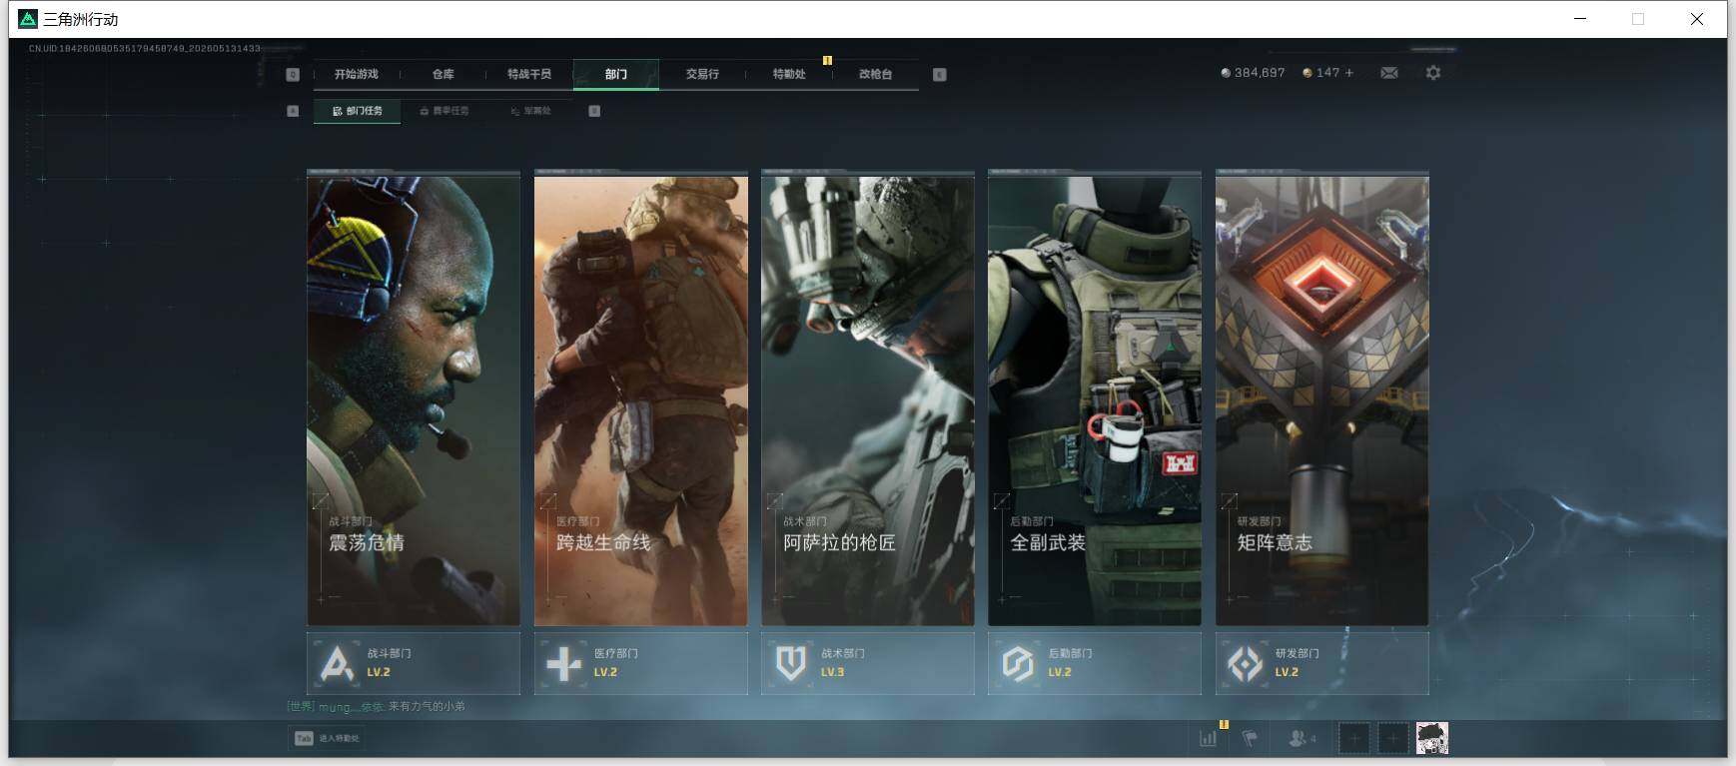This screenshot has height=766, width=1736.
Task: Select the 医疗部门 LV.2 label
Action: 615,663
